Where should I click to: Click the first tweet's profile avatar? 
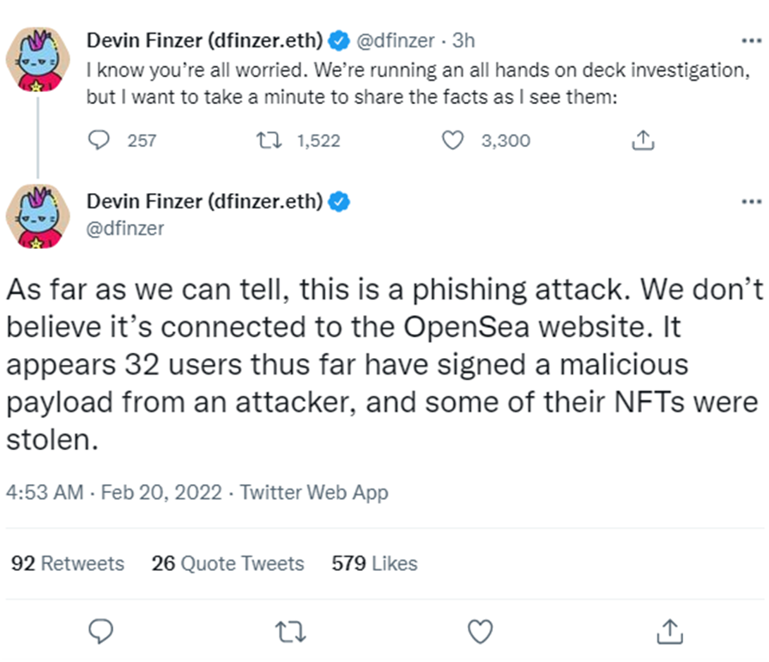pyautogui.click(x=38, y=60)
